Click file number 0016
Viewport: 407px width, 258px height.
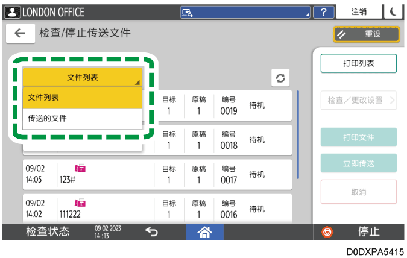229,215
